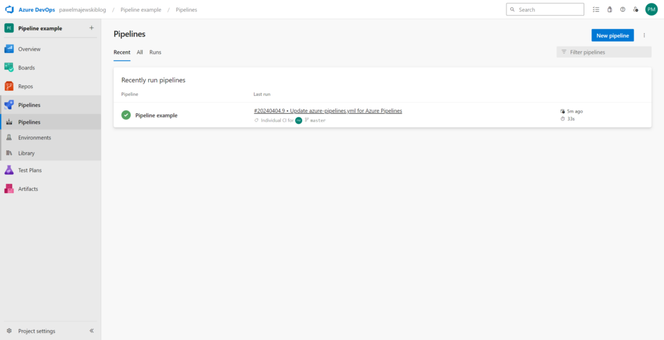Click the PM avatar in run details

pyautogui.click(x=298, y=120)
